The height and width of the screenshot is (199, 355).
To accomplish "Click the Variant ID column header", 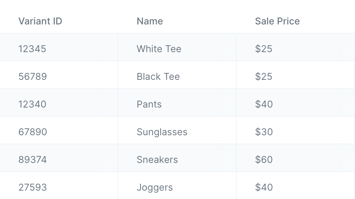I will pos(59,21).
